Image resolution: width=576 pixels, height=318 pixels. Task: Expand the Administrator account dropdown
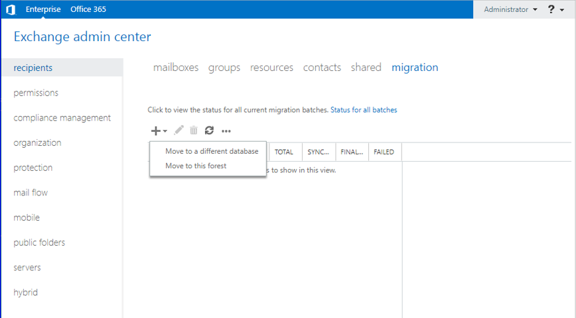(510, 9)
